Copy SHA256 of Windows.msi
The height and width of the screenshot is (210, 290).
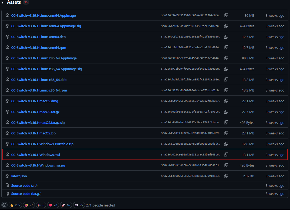pos(226,154)
